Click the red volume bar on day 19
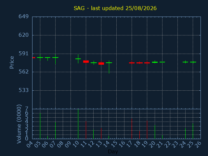Viewport: 208px width, 156px height. pyautogui.click(x=147, y=130)
